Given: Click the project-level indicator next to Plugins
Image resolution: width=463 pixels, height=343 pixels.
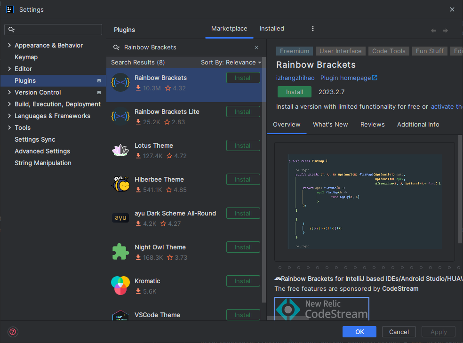Looking at the screenshot, I should (x=99, y=80).
